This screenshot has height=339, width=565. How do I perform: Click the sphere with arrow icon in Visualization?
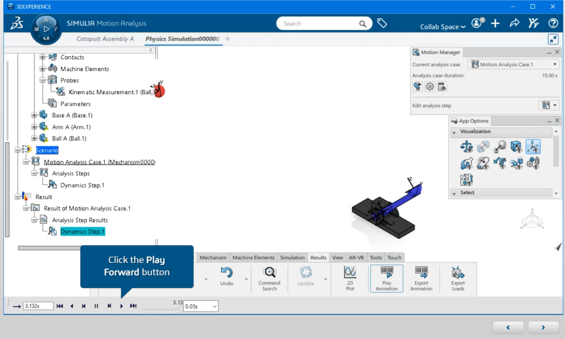(500, 147)
